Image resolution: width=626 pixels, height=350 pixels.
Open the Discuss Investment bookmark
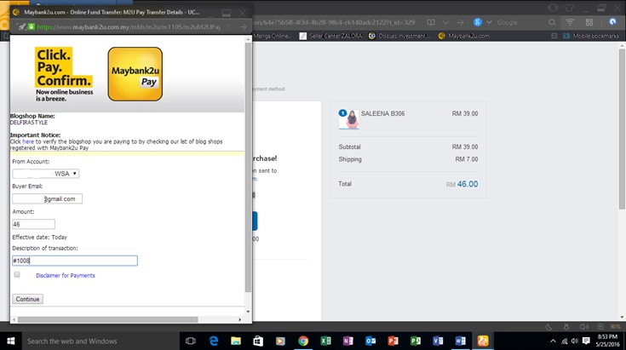click(x=399, y=36)
